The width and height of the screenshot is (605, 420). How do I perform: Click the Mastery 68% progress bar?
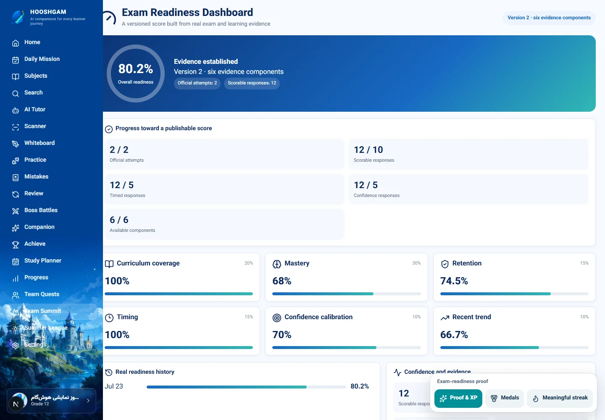pos(347,294)
